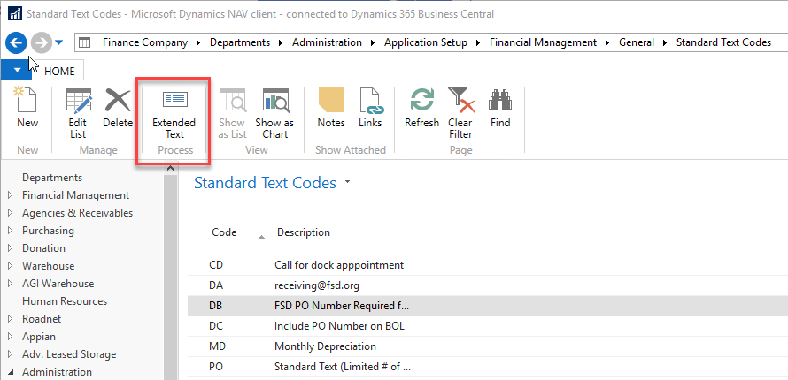This screenshot has height=380, width=788.
Task: Clear Filter on the list
Action: click(460, 113)
